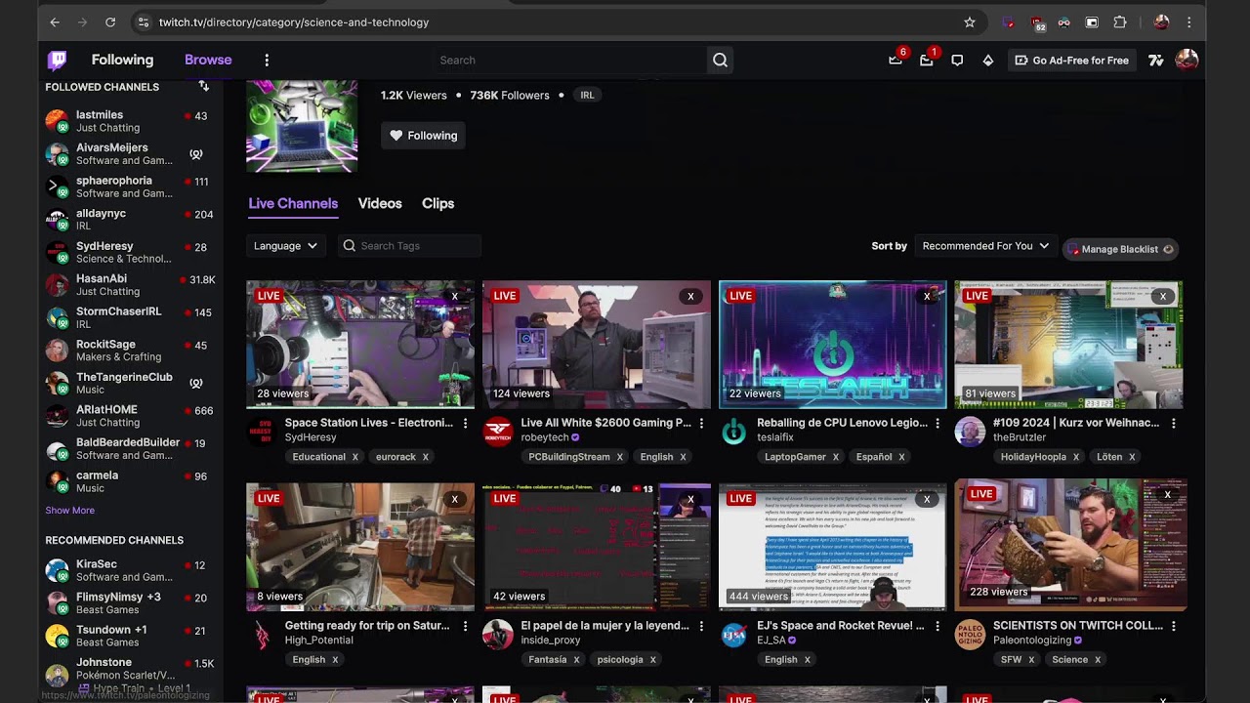
Task: View site information icon in address bar
Action: click(x=144, y=22)
